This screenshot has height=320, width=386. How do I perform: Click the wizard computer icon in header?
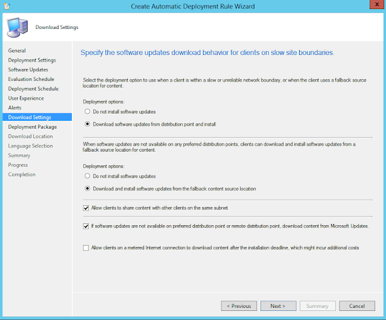point(17,27)
